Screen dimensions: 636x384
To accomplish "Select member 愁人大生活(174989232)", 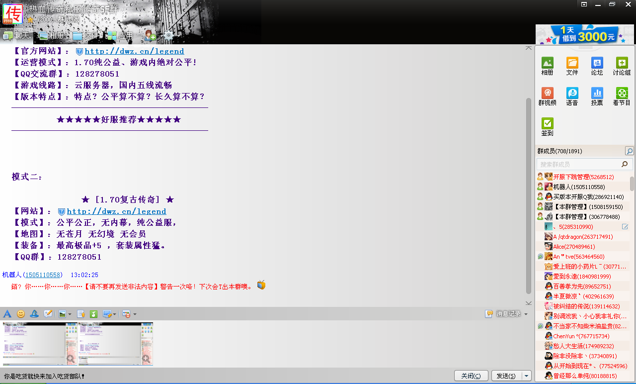I will tap(582, 346).
